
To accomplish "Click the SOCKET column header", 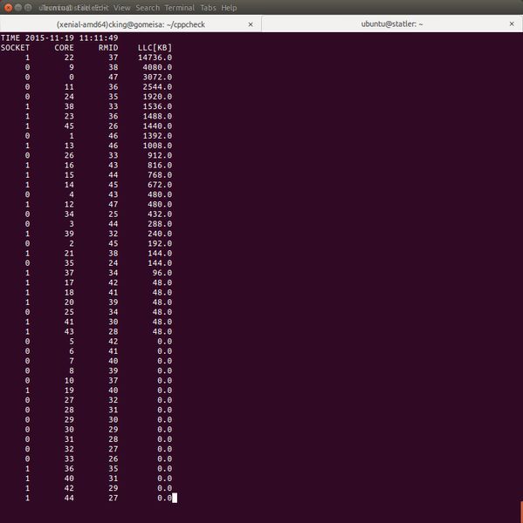I will 15,48.
